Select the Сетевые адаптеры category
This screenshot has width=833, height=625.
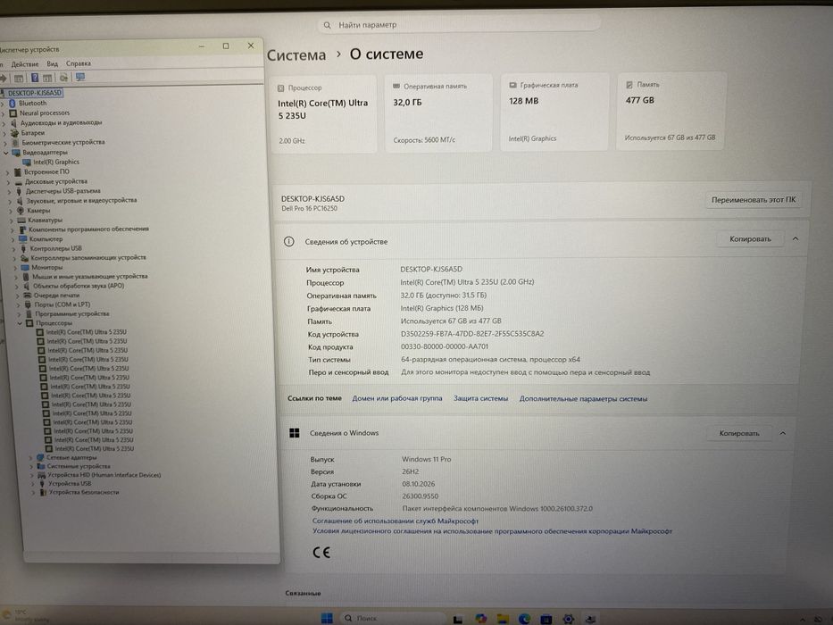[71, 457]
